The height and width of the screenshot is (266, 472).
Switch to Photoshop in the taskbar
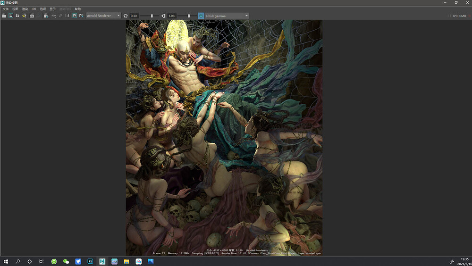90,261
